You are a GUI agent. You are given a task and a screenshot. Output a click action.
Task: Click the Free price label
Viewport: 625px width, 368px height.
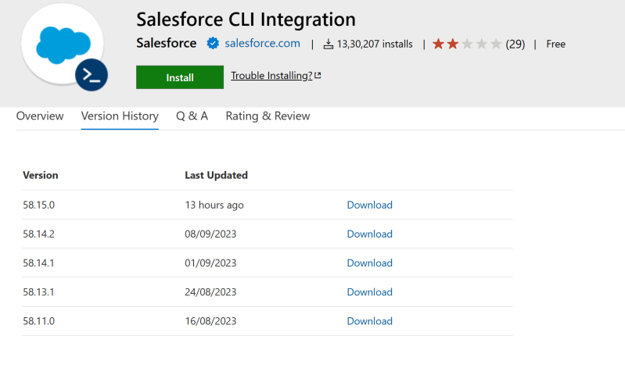coord(555,44)
